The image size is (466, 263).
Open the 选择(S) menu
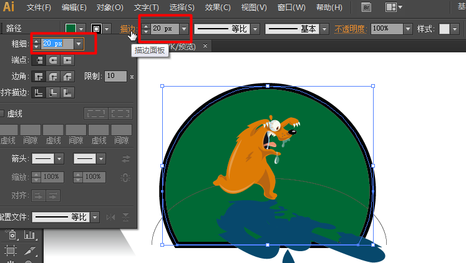pyautogui.click(x=182, y=7)
